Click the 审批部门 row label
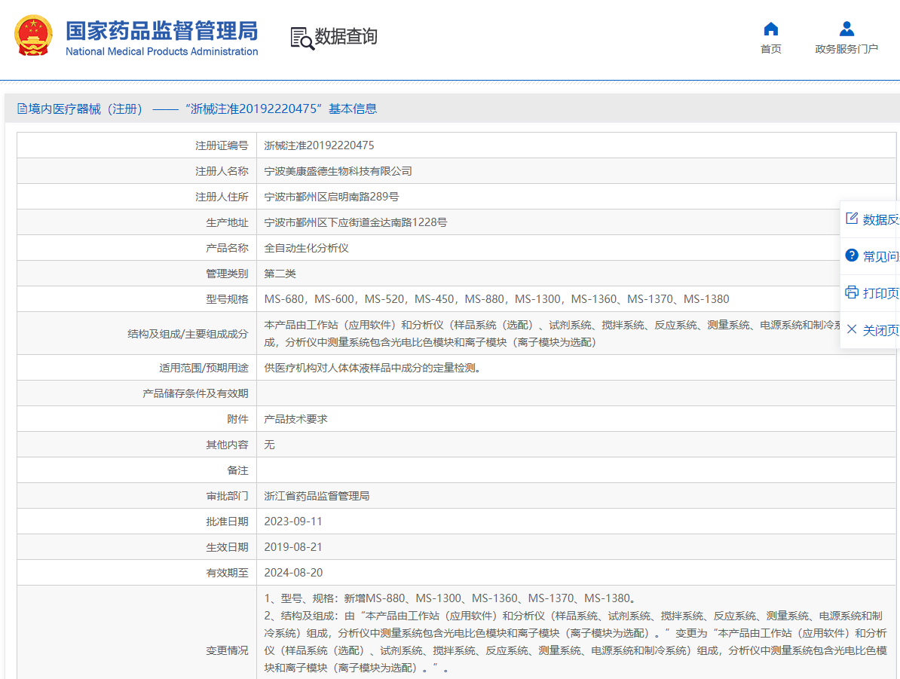This screenshot has height=679, width=900. point(228,497)
